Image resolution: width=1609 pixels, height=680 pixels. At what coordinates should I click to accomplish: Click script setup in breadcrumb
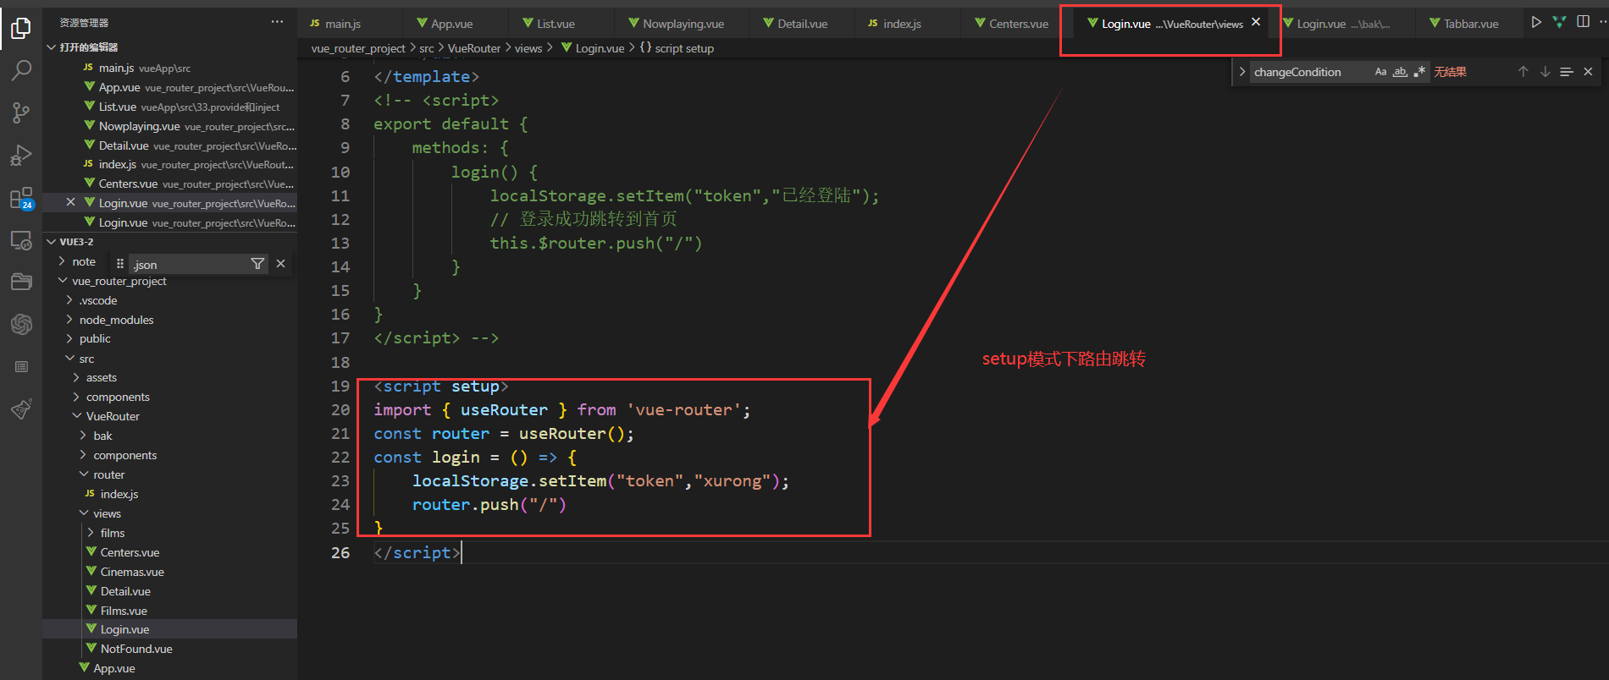tap(684, 48)
